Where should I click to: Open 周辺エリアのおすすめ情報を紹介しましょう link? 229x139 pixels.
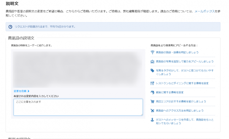click(x=181, y=101)
